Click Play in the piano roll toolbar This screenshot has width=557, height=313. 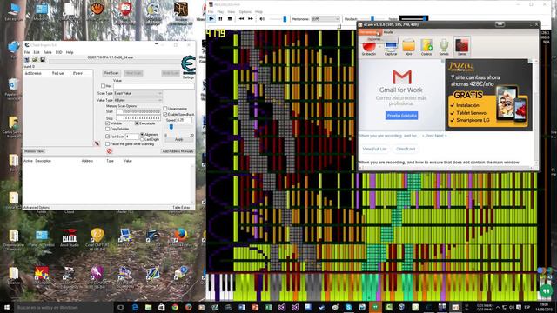tap(211, 19)
